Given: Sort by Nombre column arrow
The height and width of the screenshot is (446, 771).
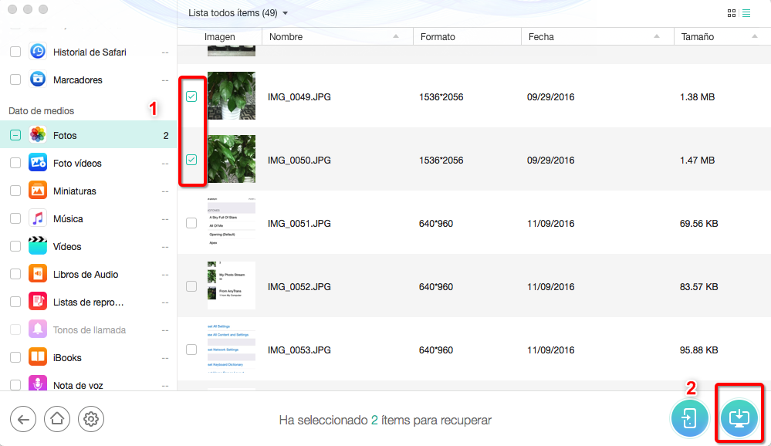Looking at the screenshot, I should [x=396, y=36].
